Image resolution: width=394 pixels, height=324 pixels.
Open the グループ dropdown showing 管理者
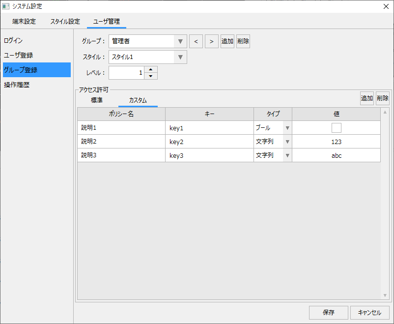[180, 41]
